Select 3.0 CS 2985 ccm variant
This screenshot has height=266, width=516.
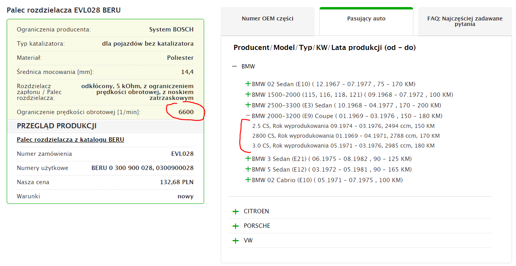pyautogui.click(x=343, y=146)
